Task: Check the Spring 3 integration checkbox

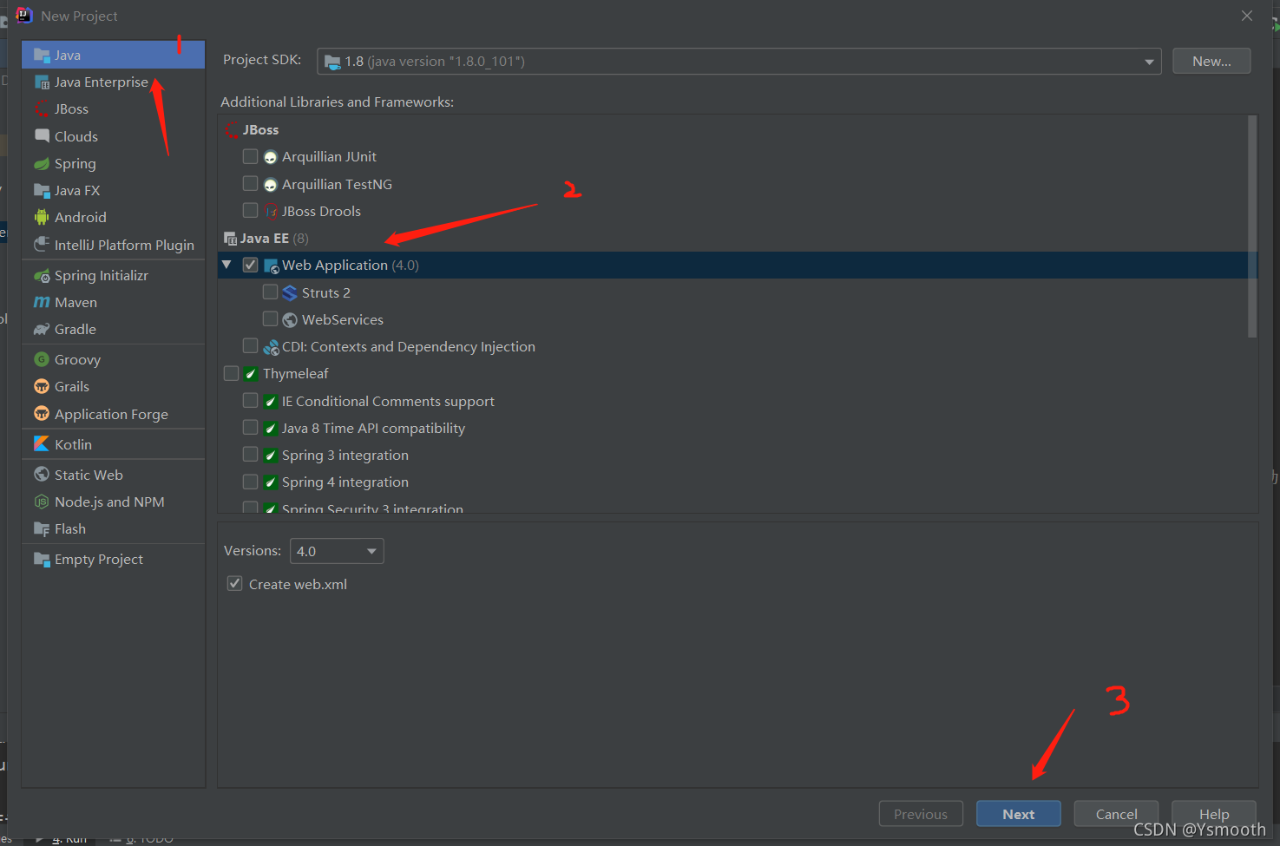Action: pyautogui.click(x=251, y=455)
